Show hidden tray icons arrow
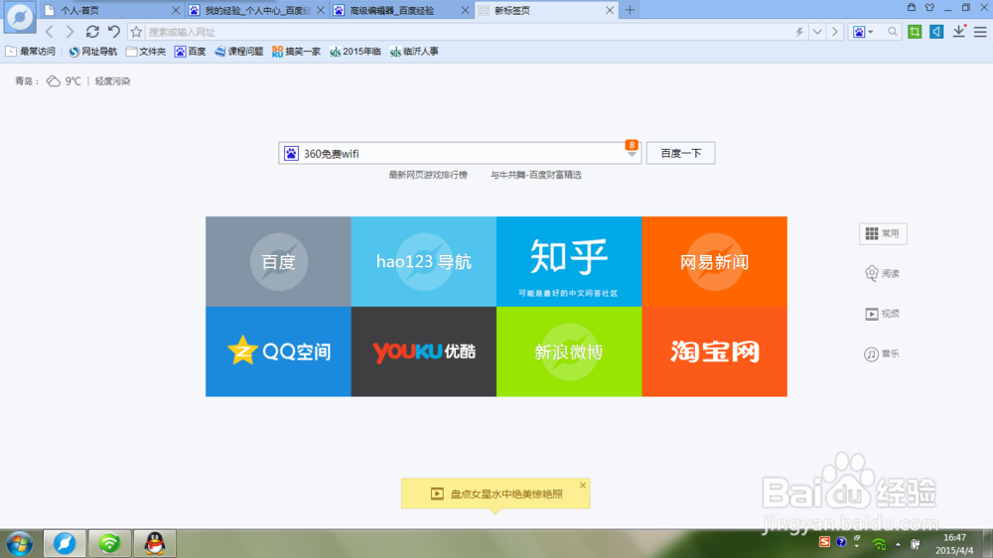The width and height of the screenshot is (993, 558). point(898,544)
